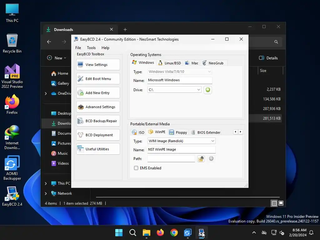This screenshot has width=320, height=240.
Task: Open the Windows Start menu
Action: click(119, 232)
